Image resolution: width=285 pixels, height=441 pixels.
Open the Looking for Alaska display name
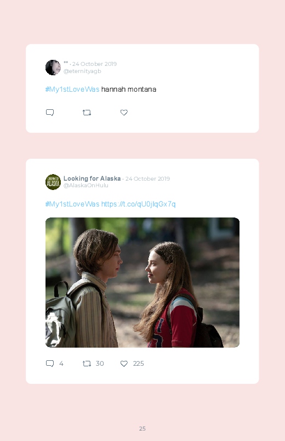(92, 178)
